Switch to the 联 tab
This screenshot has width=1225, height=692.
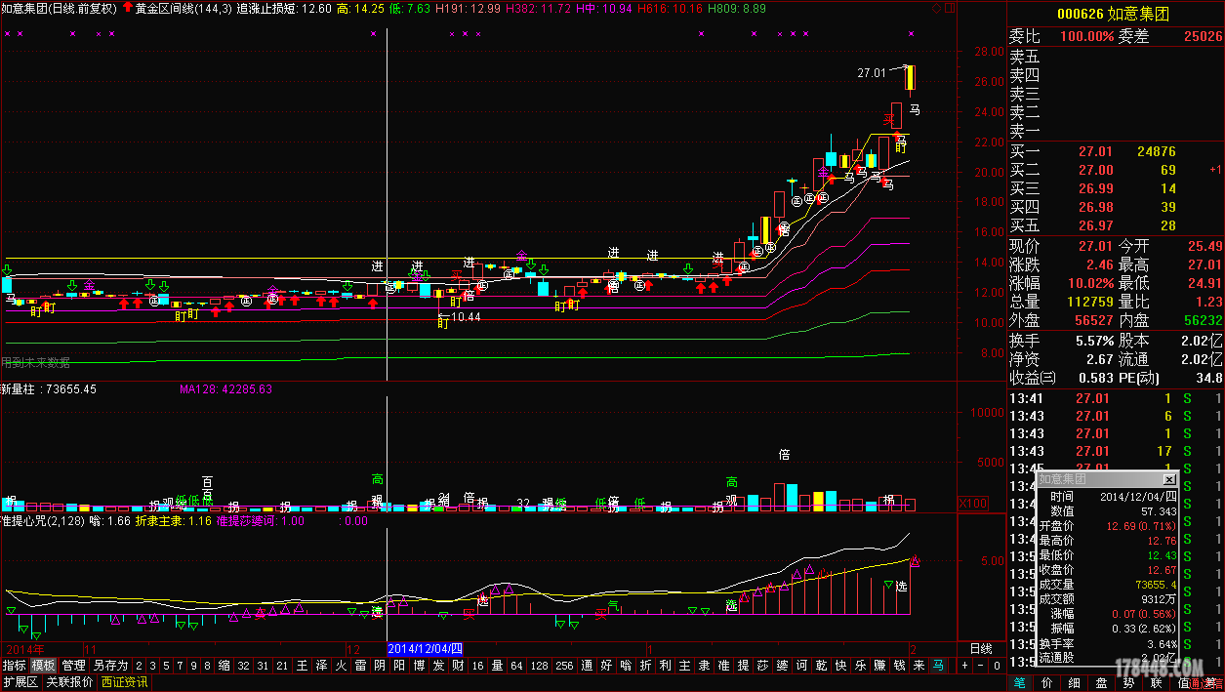pyautogui.click(x=1156, y=681)
